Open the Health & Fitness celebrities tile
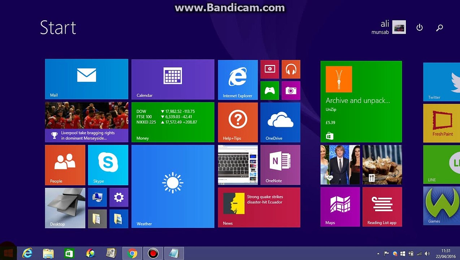The image size is (460, 260). point(340,165)
